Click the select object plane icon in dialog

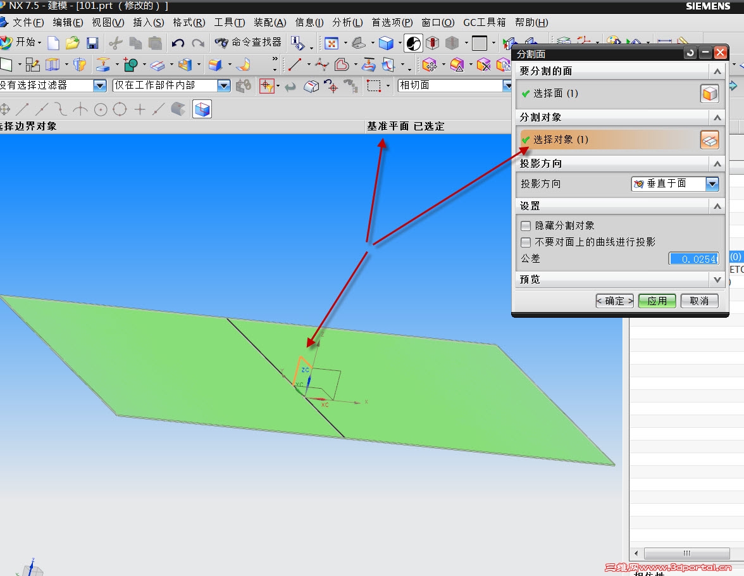709,140
